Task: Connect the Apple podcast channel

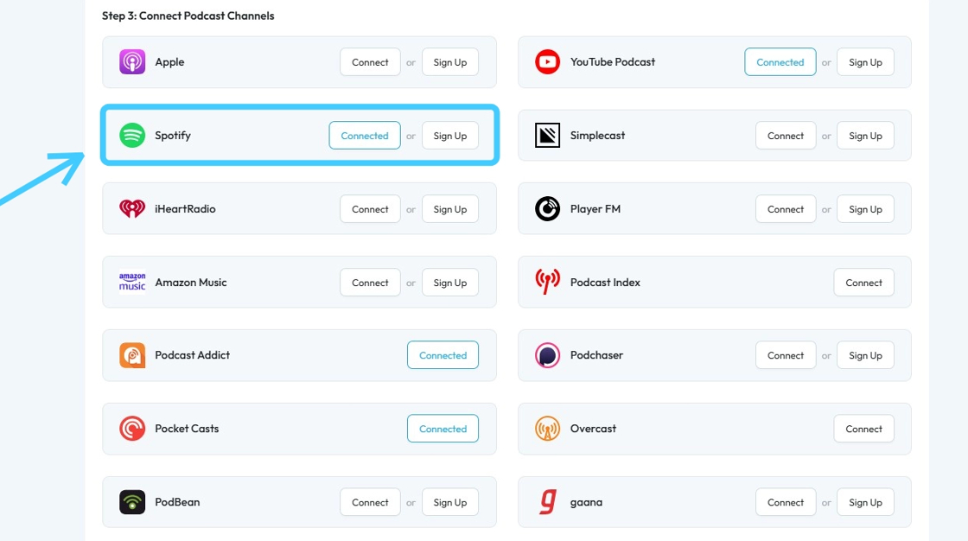Action: [370, 61]
